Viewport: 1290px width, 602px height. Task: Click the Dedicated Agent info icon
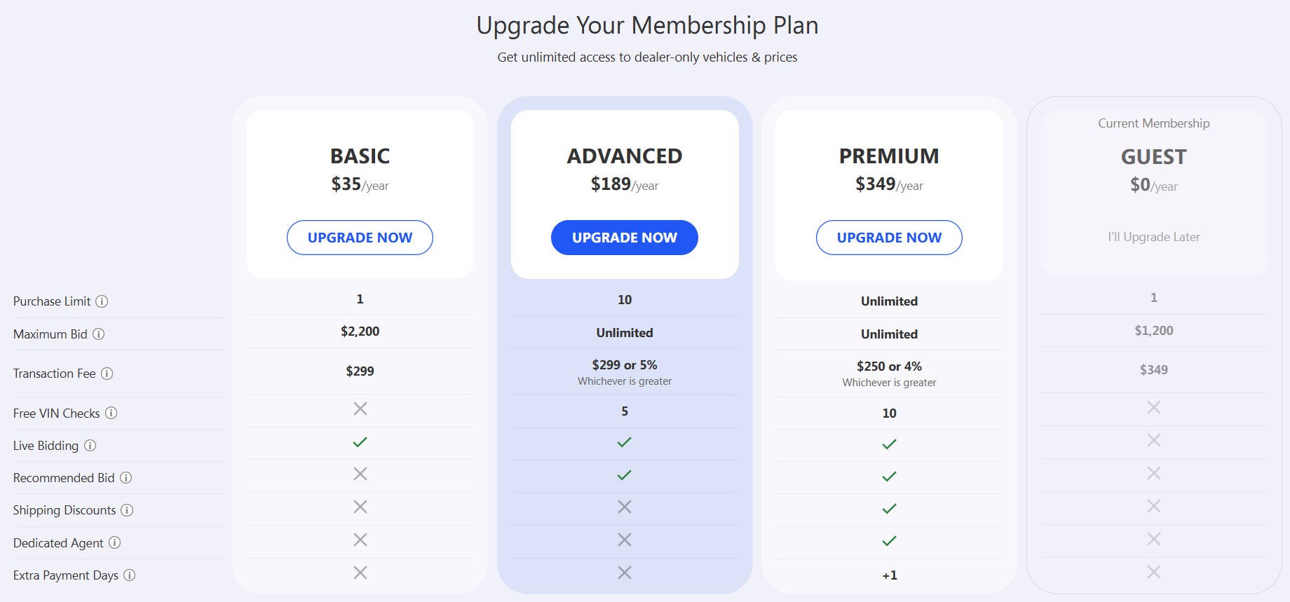114,543
